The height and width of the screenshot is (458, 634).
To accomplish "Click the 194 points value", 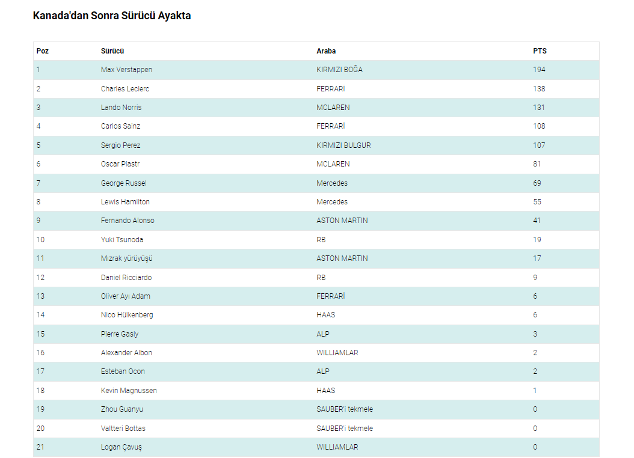I will tap(539, 70).
